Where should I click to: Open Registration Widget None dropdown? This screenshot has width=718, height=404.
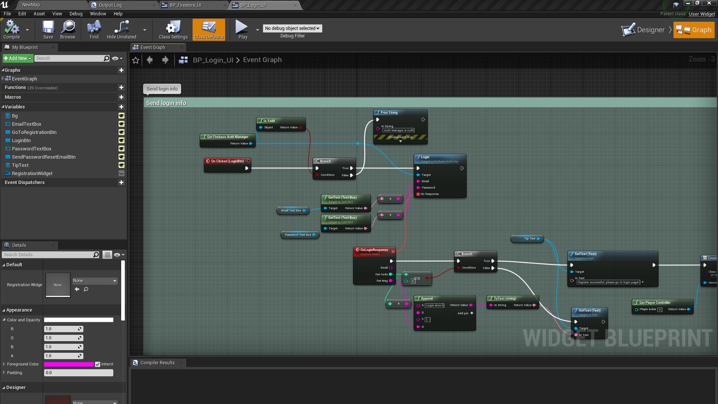click(x=95, y=281)
